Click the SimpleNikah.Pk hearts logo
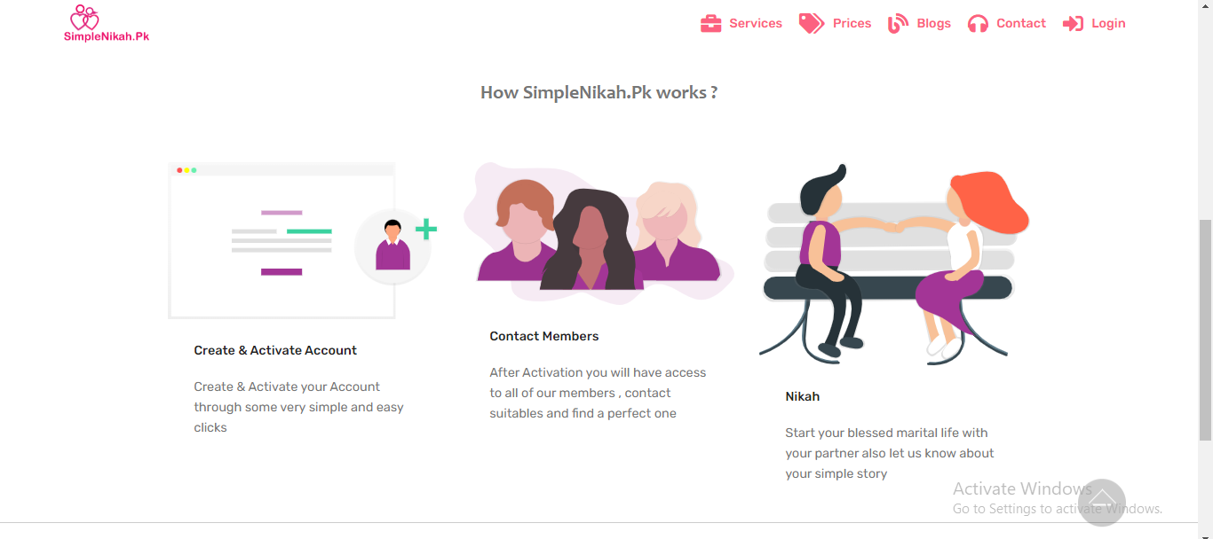Screen dimensions: 1213x539 tap(85, 18)
